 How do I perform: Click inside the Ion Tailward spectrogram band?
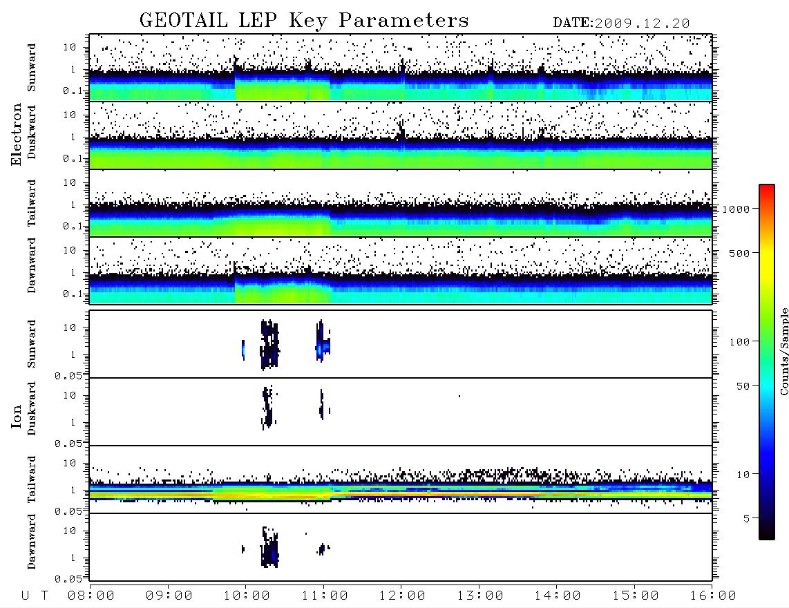[x=401, y=491]
